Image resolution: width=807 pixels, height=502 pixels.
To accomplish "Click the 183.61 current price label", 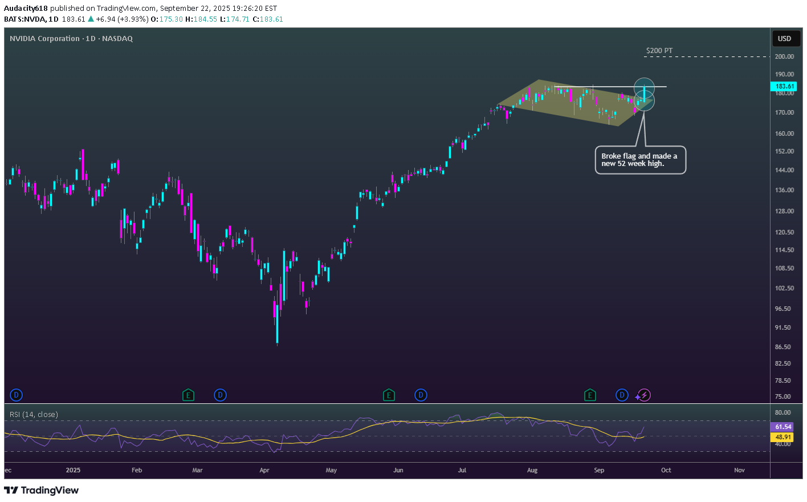I will [785, 86].
